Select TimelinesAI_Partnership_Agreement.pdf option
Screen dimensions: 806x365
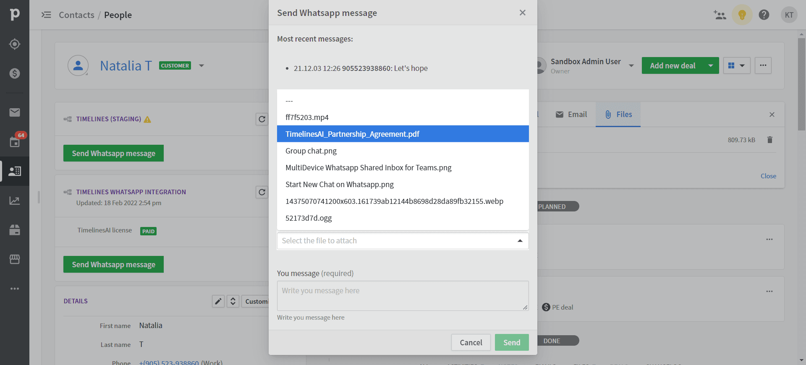coord(403,134)
